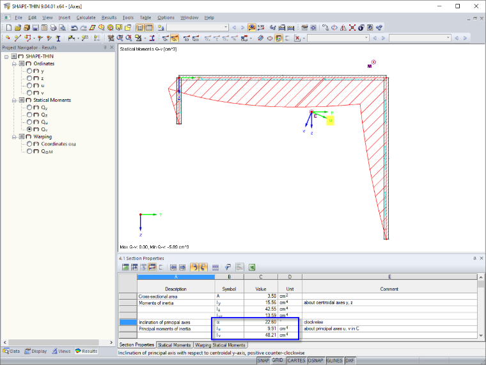Click the line element drawing tool

[x=18, y=38]
